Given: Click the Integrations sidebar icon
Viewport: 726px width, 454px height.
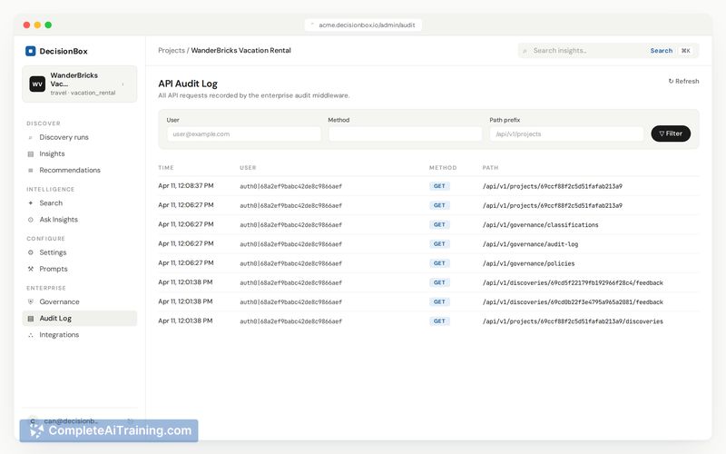Looking at the screenshot, I should click(31, 335).
